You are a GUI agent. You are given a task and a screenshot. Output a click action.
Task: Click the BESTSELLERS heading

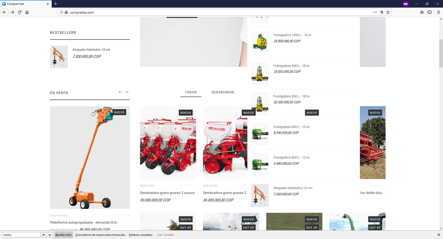[63, 33]
